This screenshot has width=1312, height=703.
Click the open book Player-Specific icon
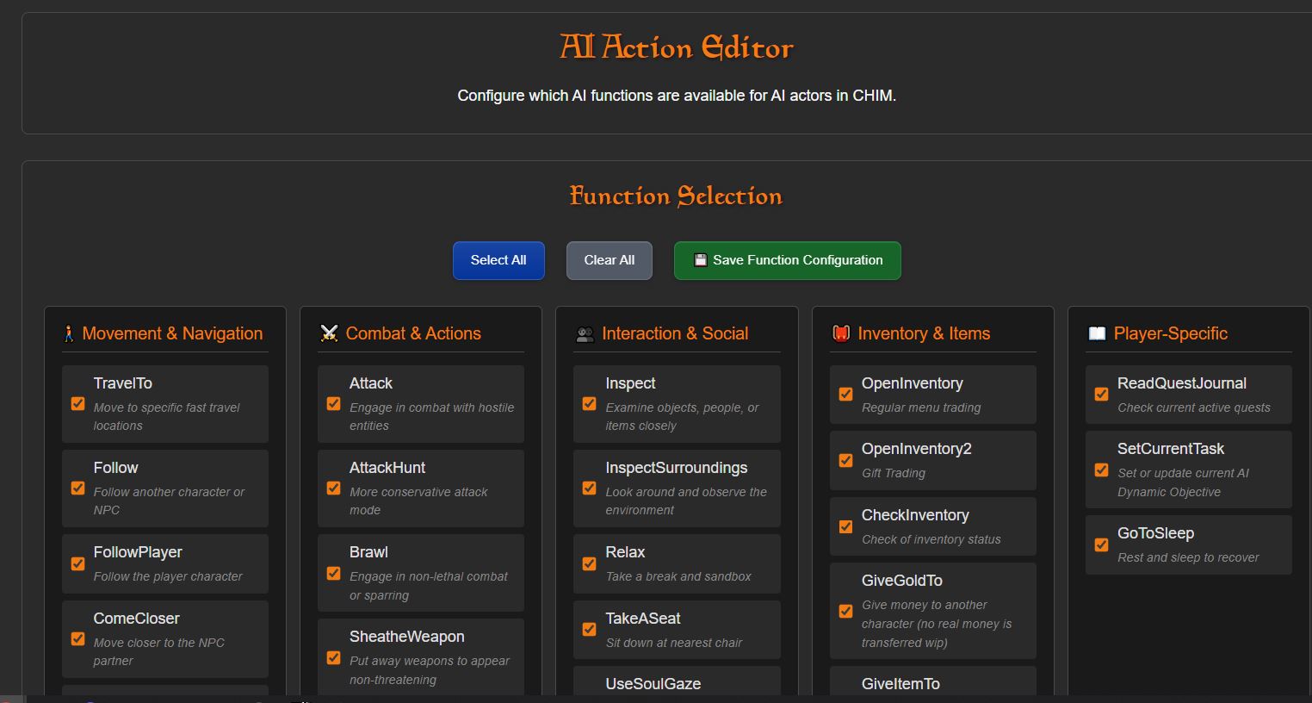pos(1097,333)
